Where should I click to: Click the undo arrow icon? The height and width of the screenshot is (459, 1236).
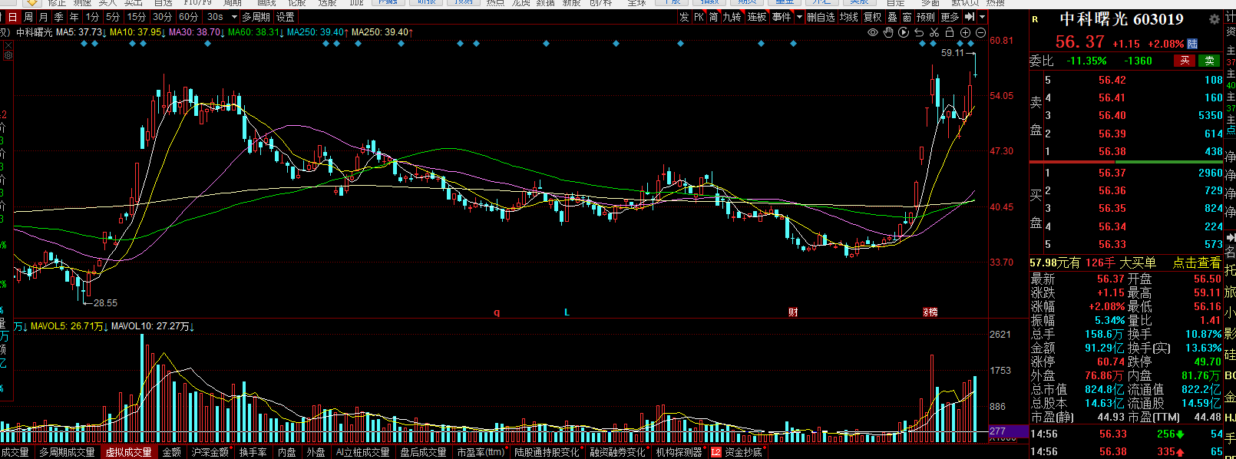click(x=919, y=32)
